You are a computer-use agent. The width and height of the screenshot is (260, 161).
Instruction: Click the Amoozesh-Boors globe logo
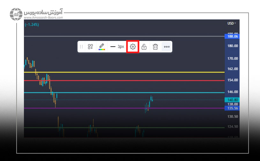click(15, 14)
